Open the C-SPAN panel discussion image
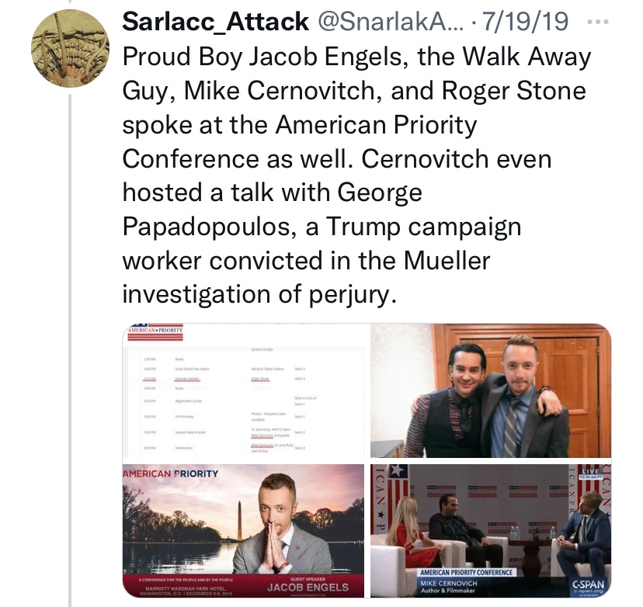 pyautogui.click(x=490, y=530)
